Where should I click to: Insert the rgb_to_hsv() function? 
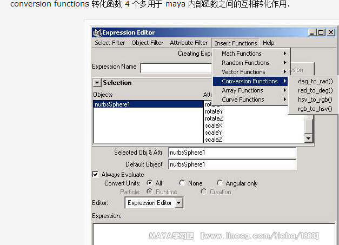pos(315,109)
